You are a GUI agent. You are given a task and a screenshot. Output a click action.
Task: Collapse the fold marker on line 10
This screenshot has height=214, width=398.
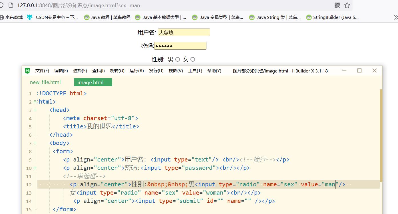(x=35, y=168)
